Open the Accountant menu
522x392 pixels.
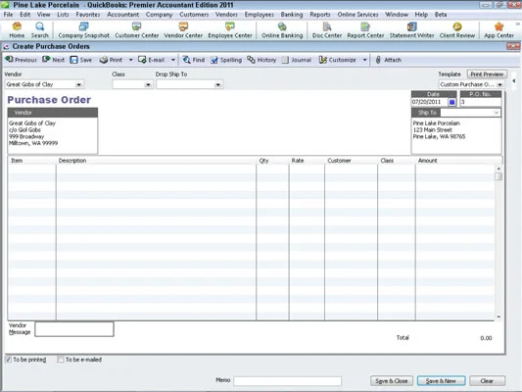click(x=122, y=15)
